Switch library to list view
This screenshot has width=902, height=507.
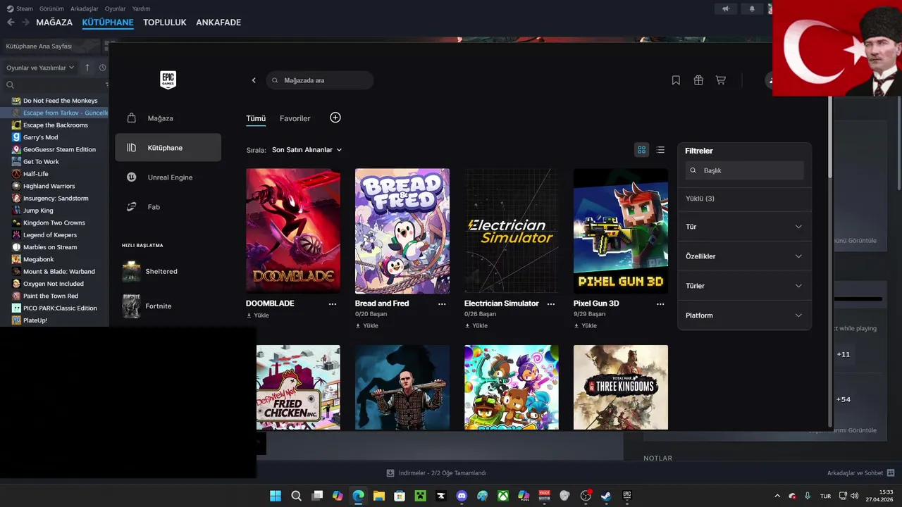(x=660, y=150)
